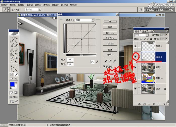Click the new adjustment layer icon
The width and height of the screenshot is (176, 127).
[154, 104]
